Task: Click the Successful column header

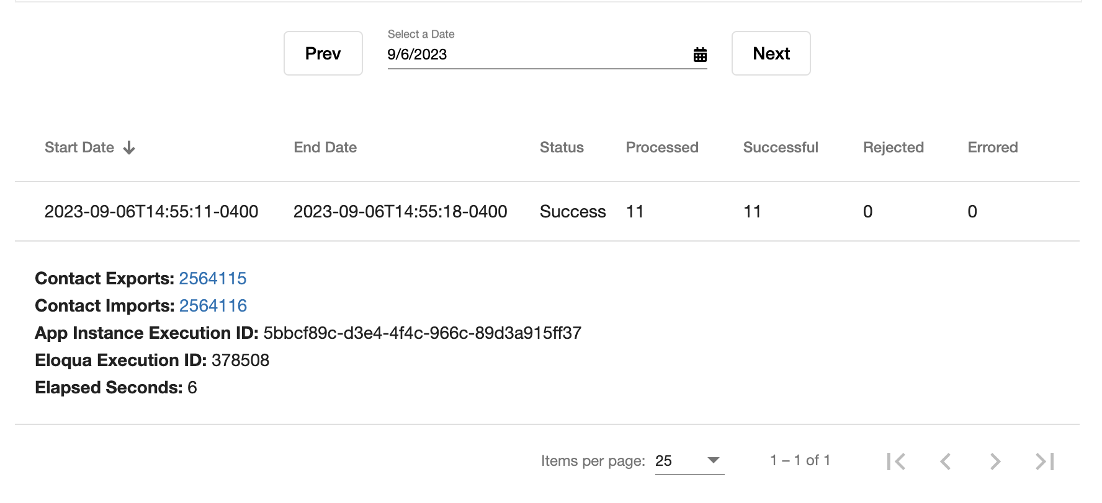Action: pyautogui.click(x=781, y=147)
